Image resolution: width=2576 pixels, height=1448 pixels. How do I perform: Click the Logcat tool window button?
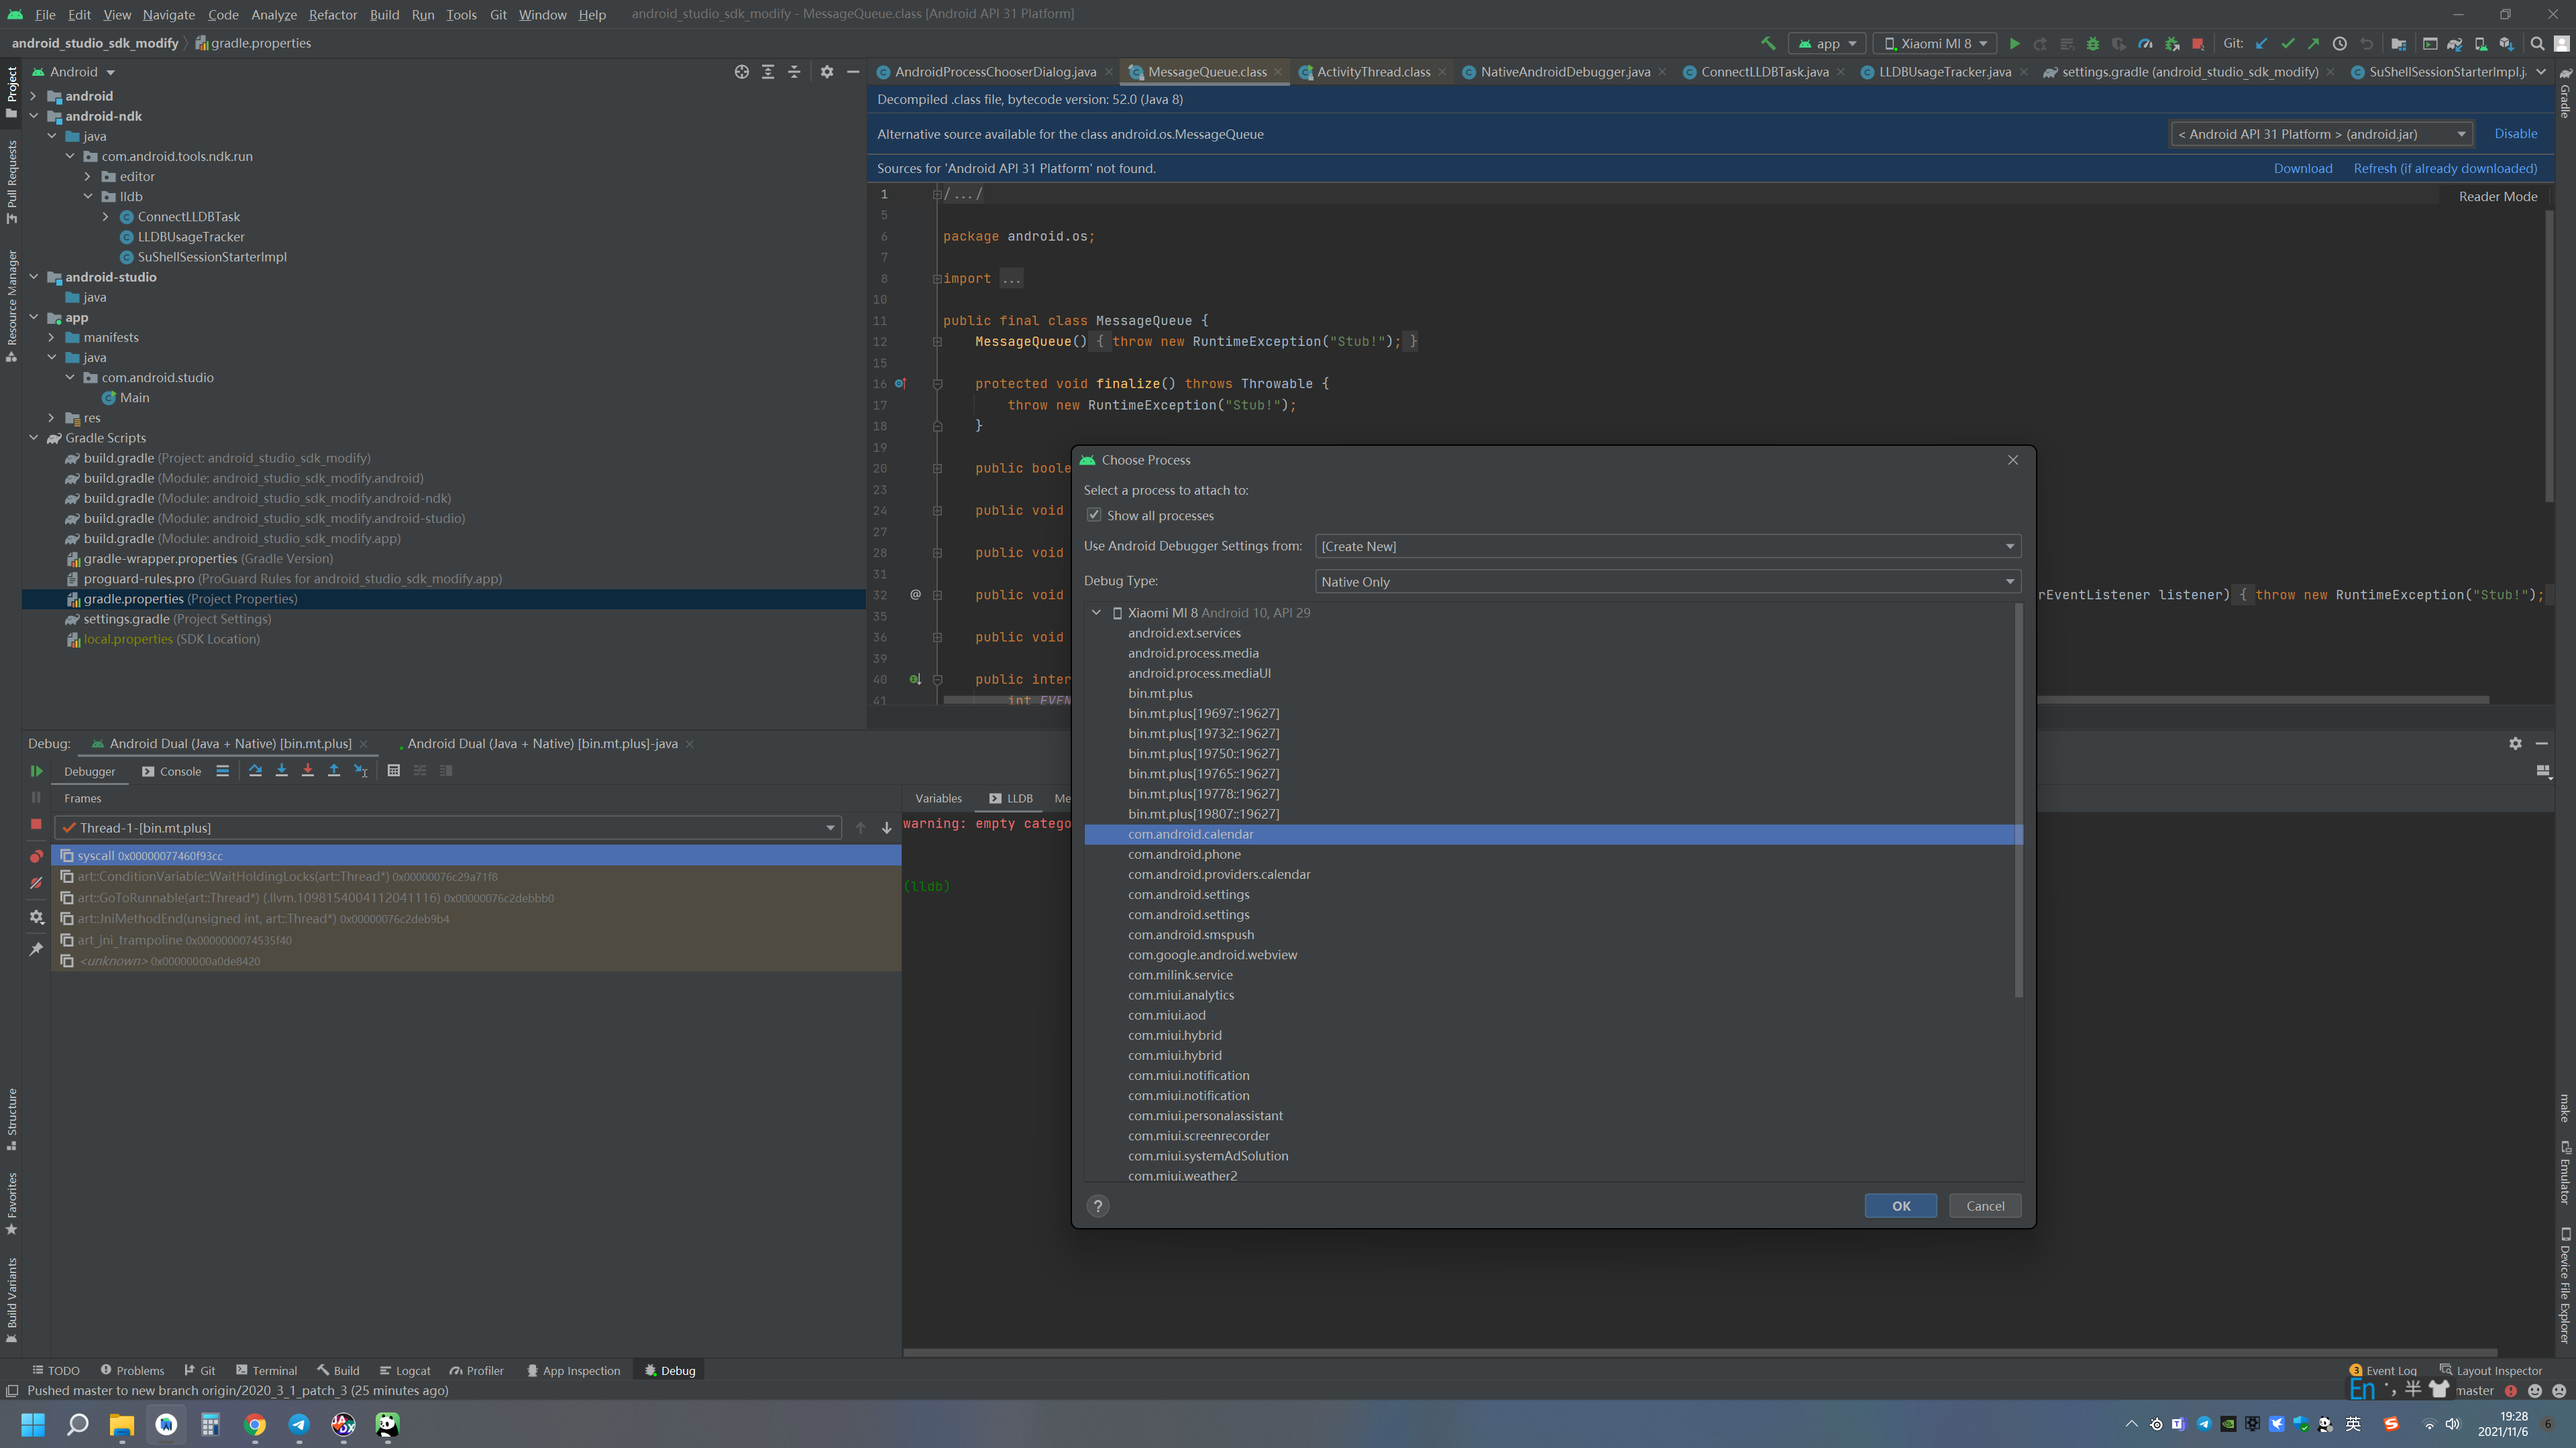pos(405,1370)
